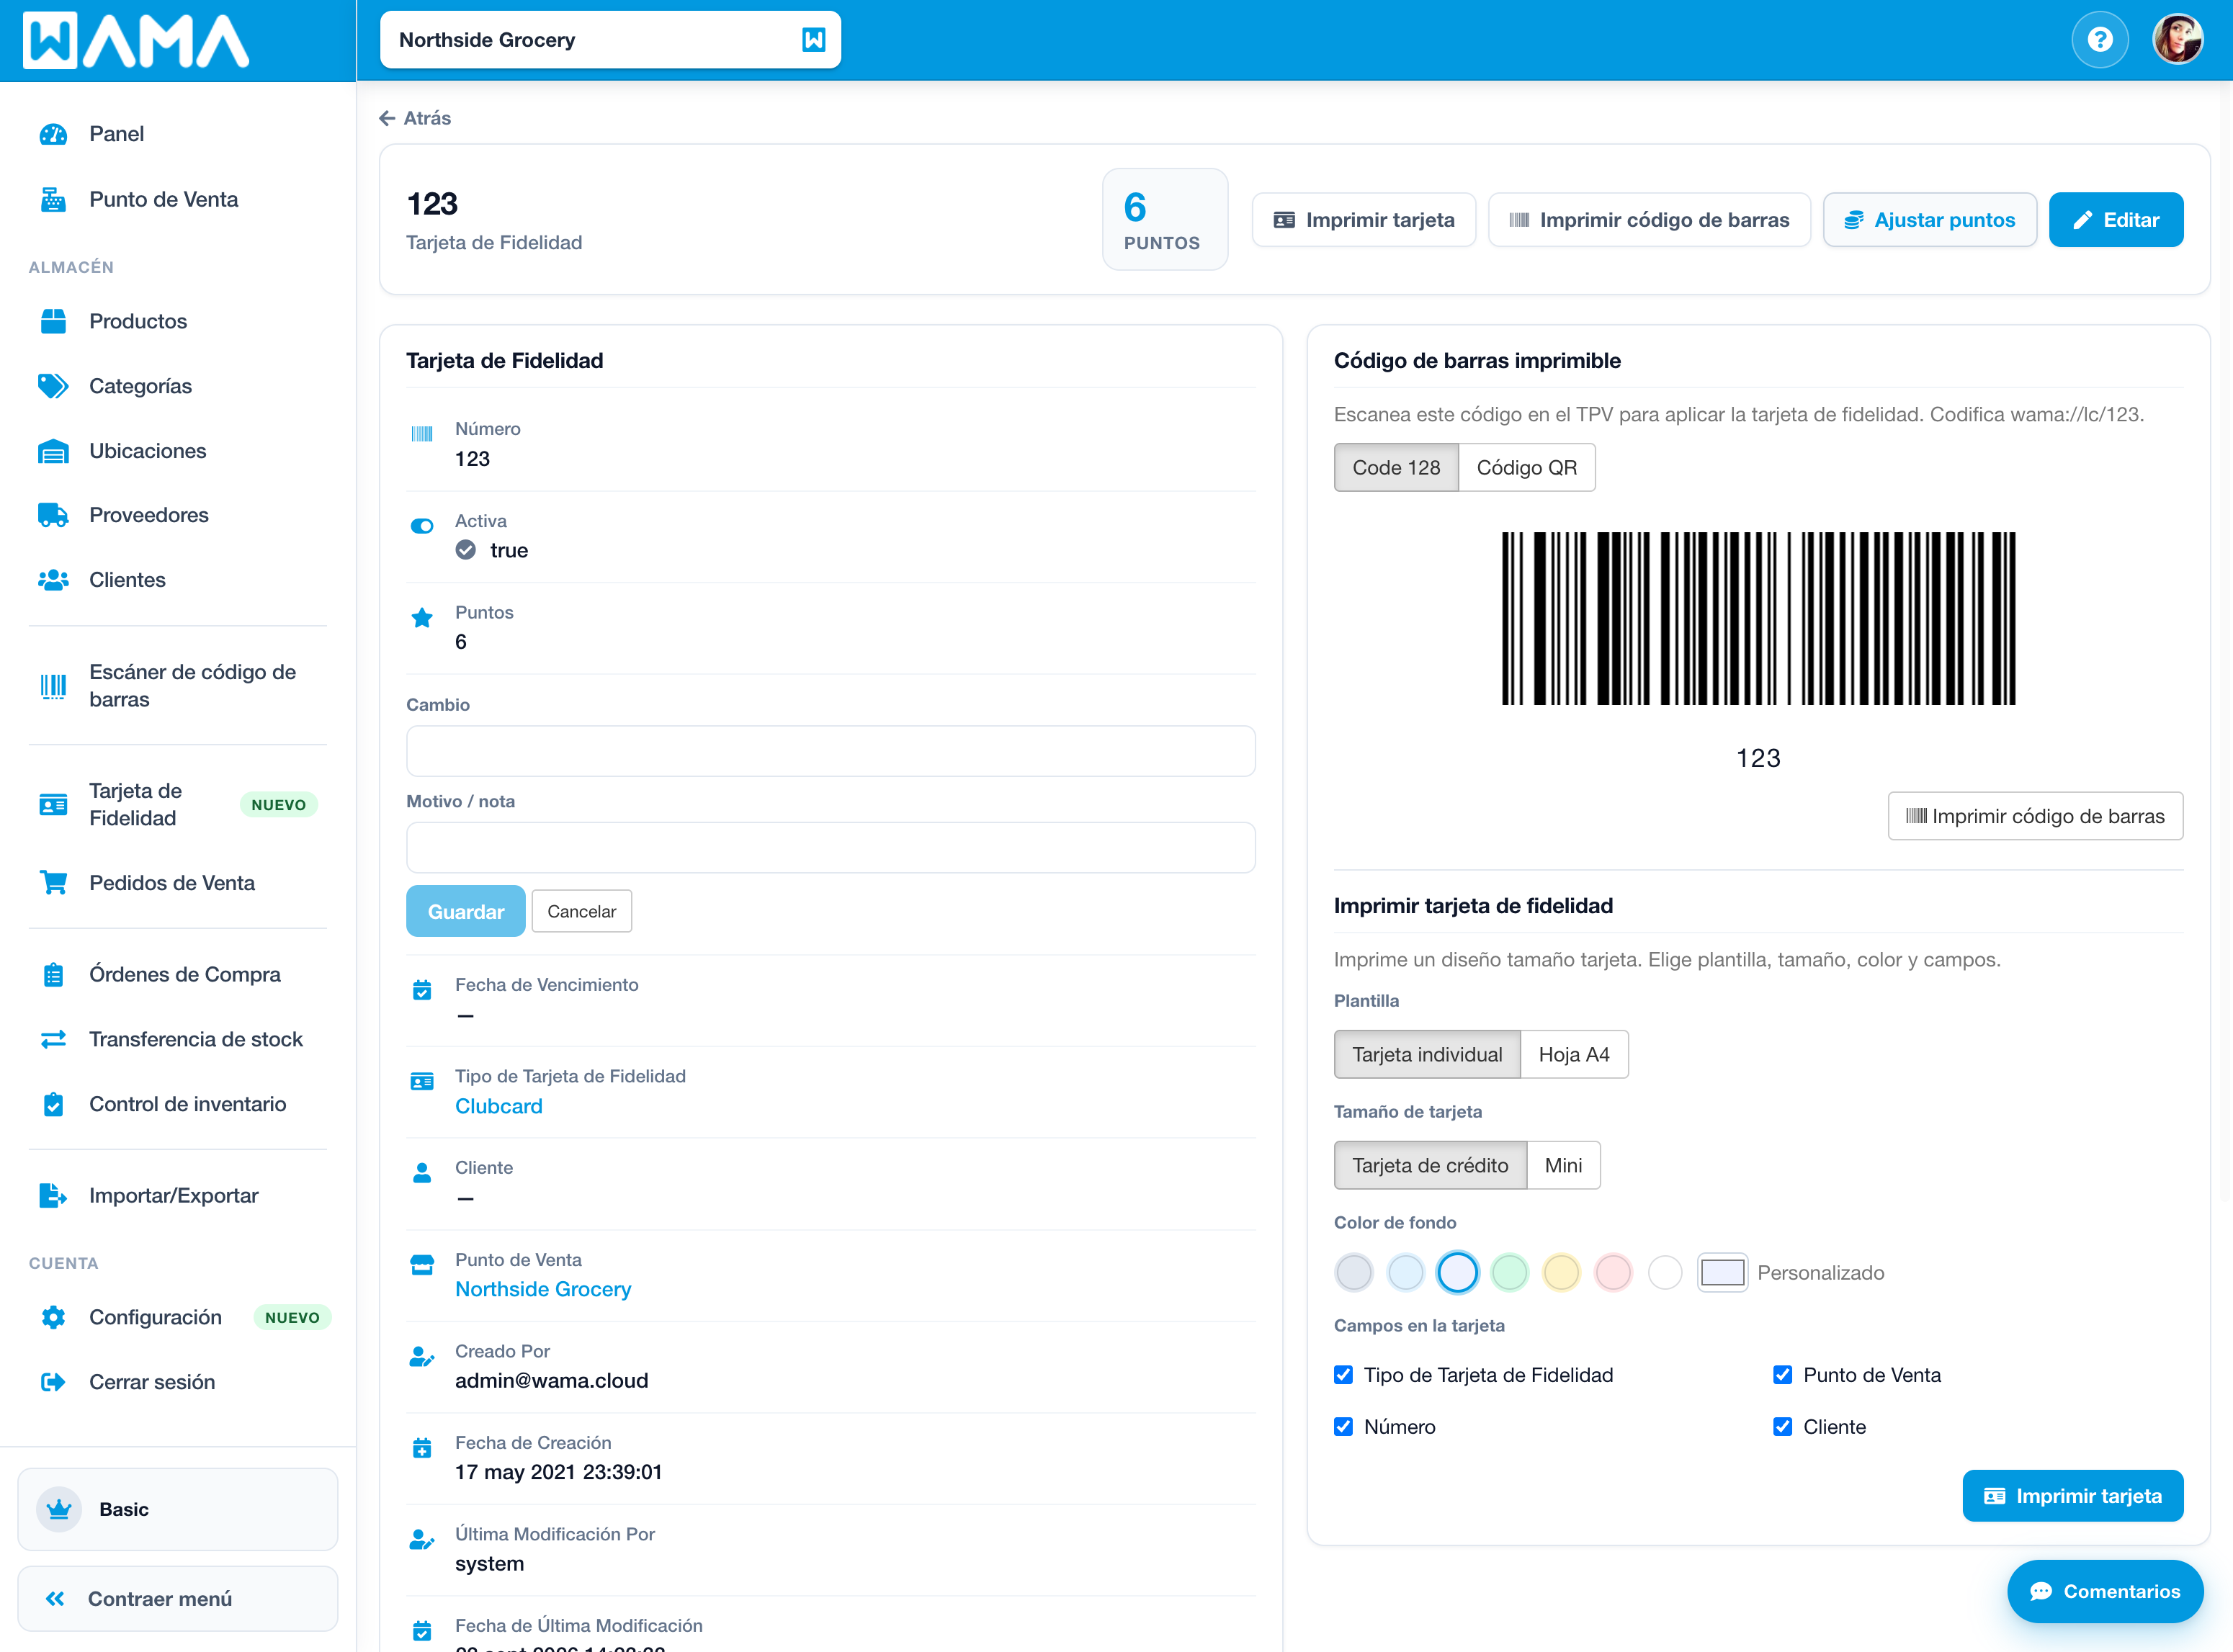Image resolution: width=2233 pixels, height=1652 pixels.
Task: Open Productos in the sidebar
Action: point(138,321)
